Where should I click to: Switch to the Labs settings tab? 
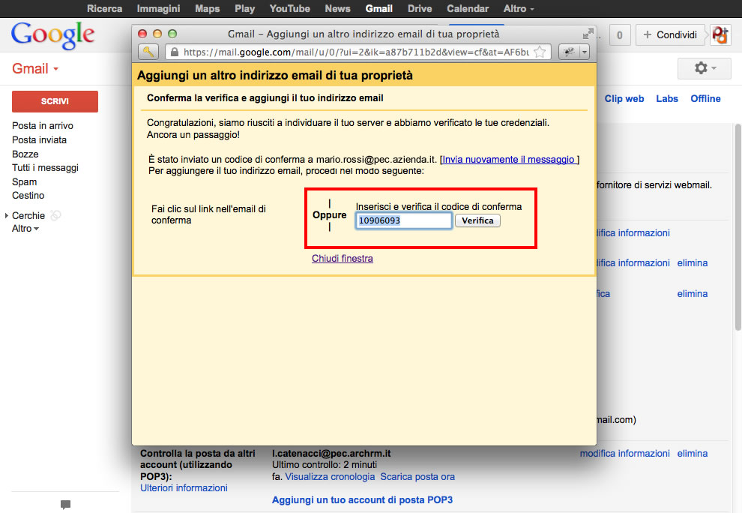[666, 98]
